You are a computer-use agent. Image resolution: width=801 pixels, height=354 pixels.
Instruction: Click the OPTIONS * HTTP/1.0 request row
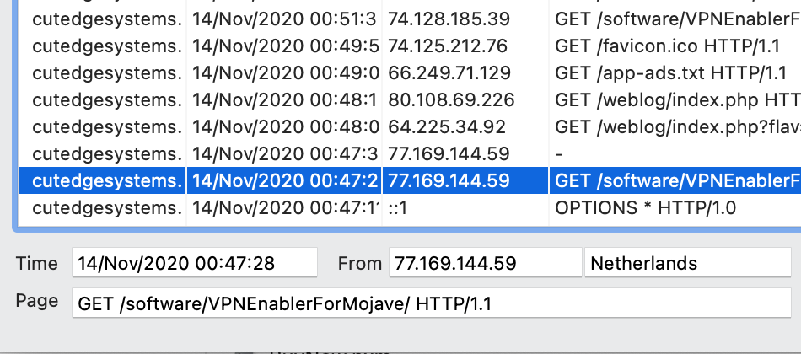click(x=646, y=207)
